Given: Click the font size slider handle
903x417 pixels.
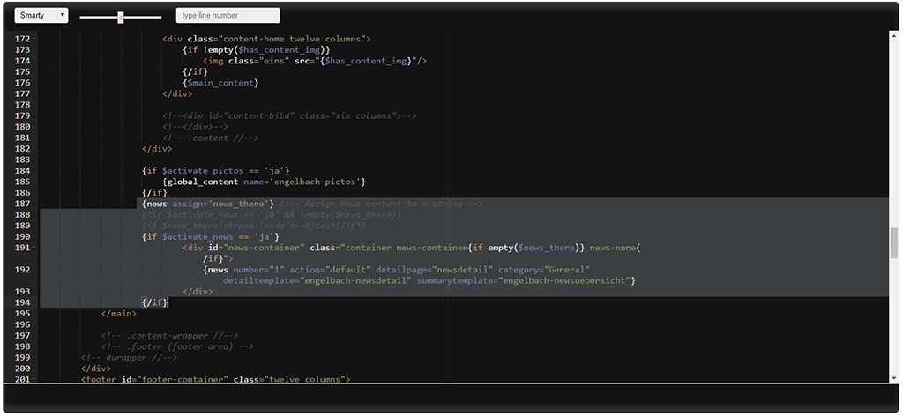Looking at the screenshot, I should coord(121,17).
